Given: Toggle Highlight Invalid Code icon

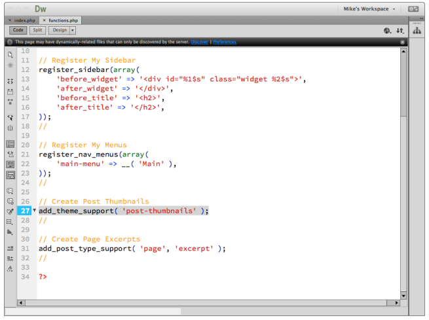Looking at the screenshot, I should coord(10,154).
